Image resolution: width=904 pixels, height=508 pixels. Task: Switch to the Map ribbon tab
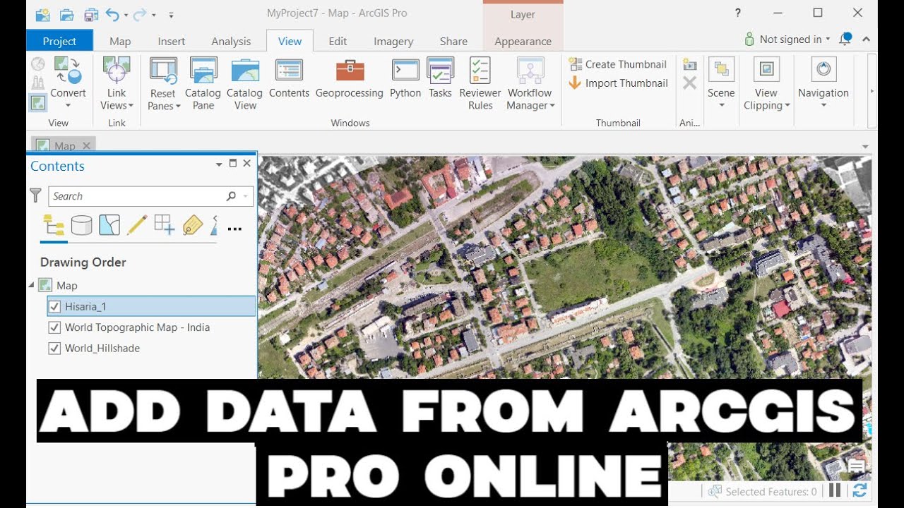click(x=120, y=41)
